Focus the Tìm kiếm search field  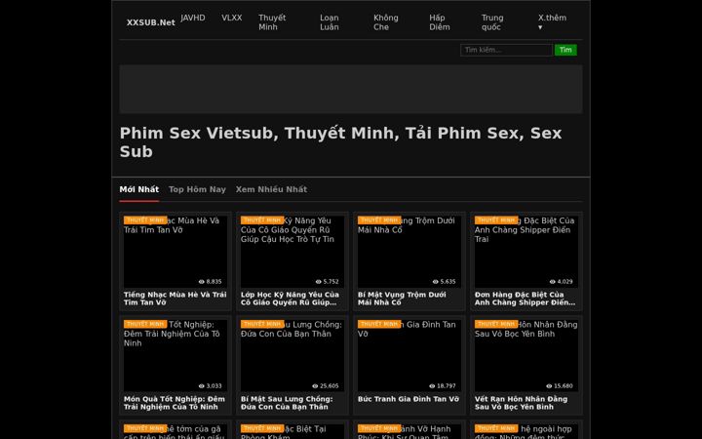point(506,50)
